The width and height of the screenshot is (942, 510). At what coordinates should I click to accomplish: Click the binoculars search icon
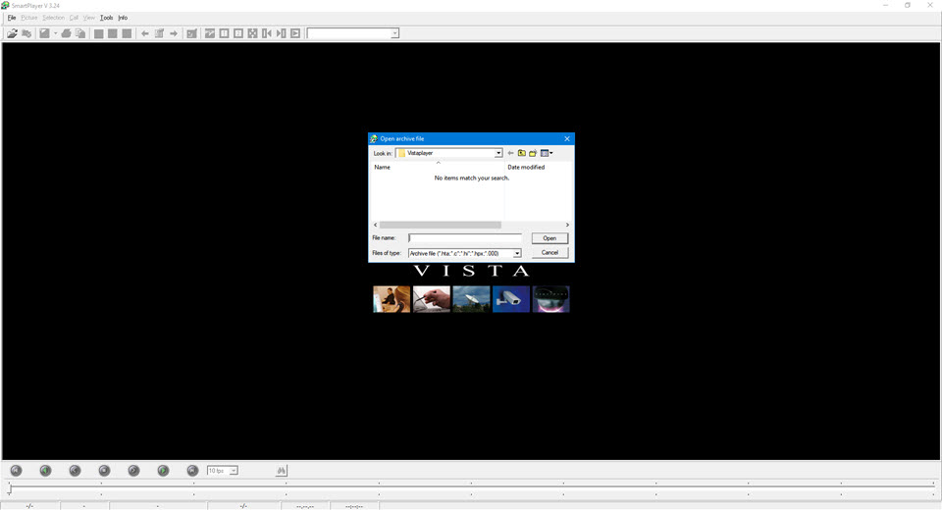point(282,471)
